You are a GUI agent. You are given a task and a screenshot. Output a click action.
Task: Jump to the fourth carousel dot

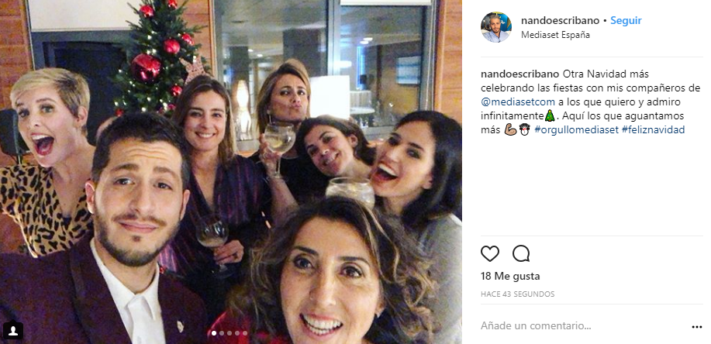(236, 333)
